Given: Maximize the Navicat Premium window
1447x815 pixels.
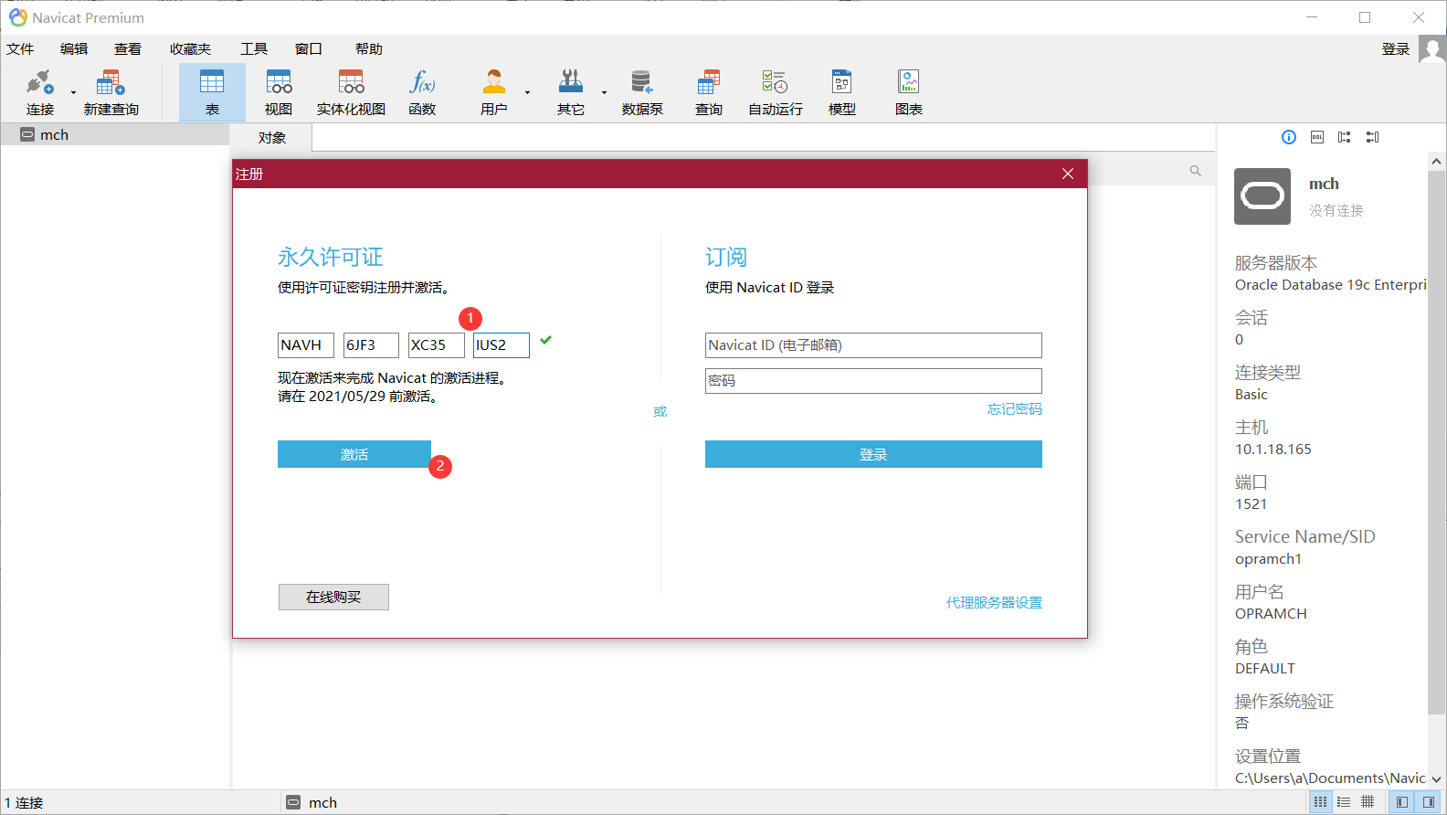Looking at the screenshot, I should 1365,17.
